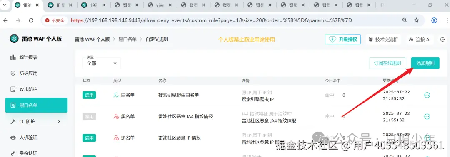Click the CC 防护 sidebar icon

(13, 121)
